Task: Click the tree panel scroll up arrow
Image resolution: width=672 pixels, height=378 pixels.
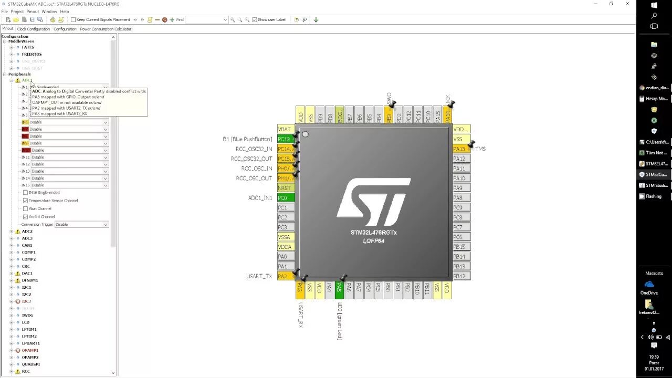Action: (x=113, y=37)
